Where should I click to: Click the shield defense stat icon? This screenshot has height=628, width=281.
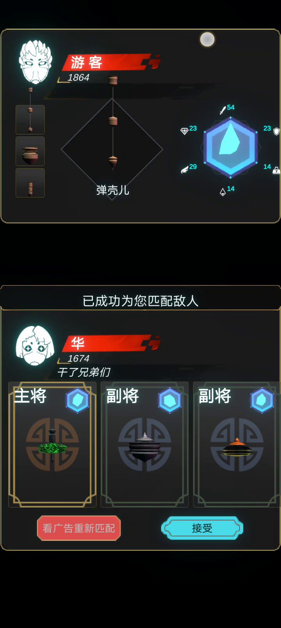click(x=276, y=131)
